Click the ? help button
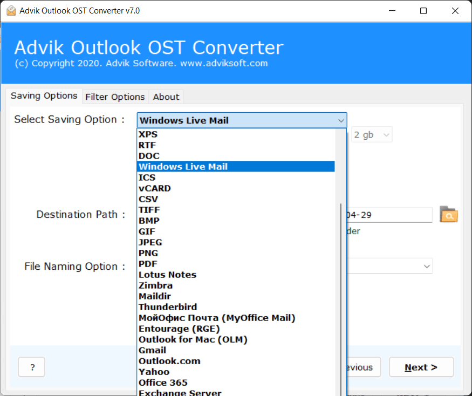472x396 pixels. [x=32, y=367]
